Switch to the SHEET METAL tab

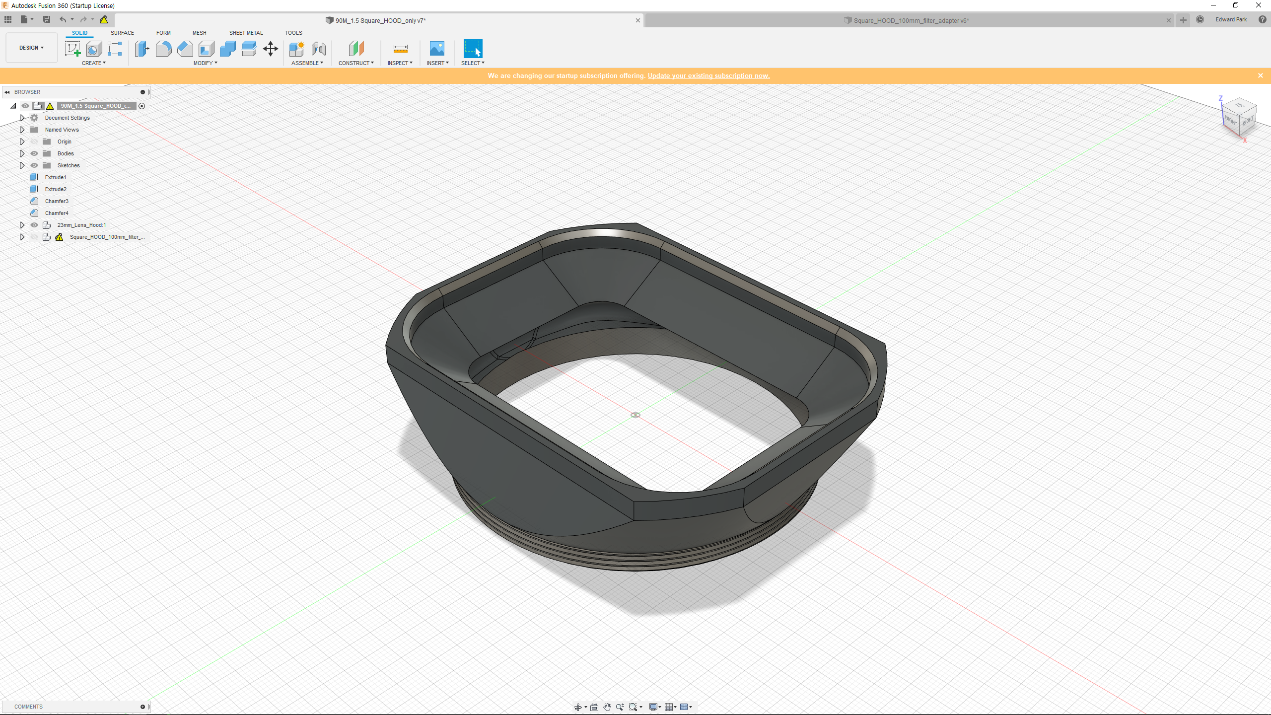click(x=246, y=33)
